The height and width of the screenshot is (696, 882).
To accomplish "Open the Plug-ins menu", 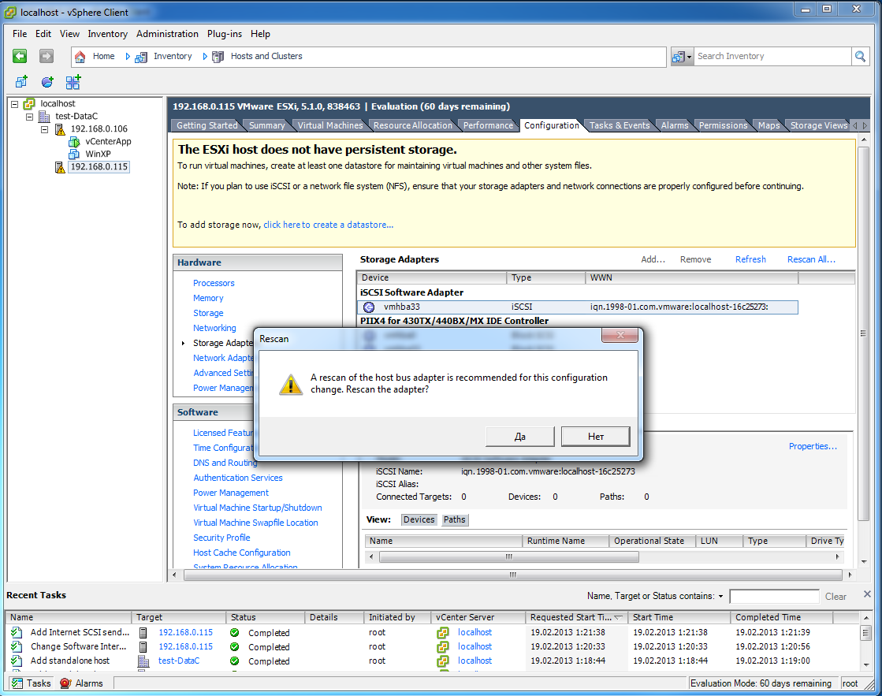I will point(225,34).
